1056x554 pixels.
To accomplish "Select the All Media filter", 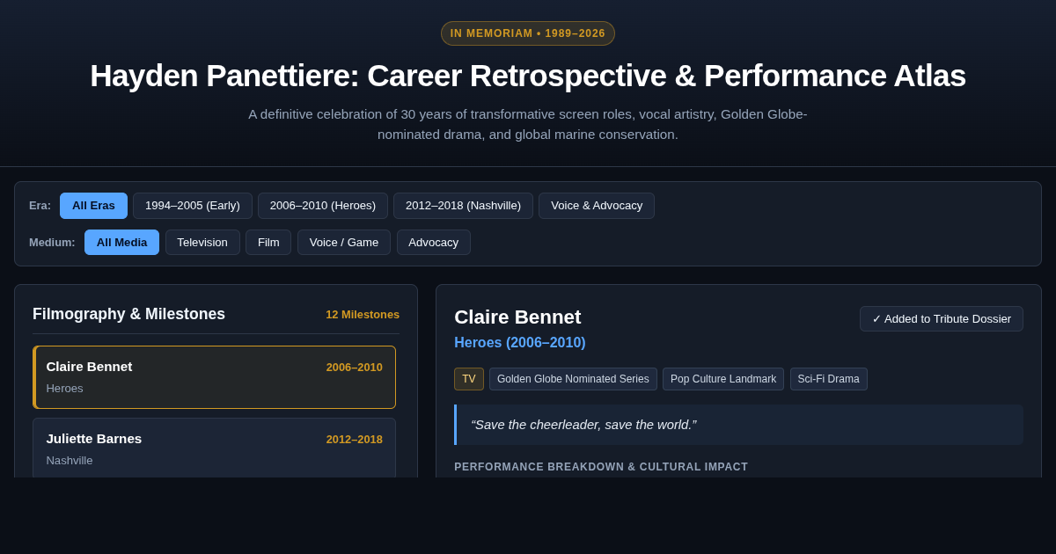I will pyautogui.click(x=121, y=243).
